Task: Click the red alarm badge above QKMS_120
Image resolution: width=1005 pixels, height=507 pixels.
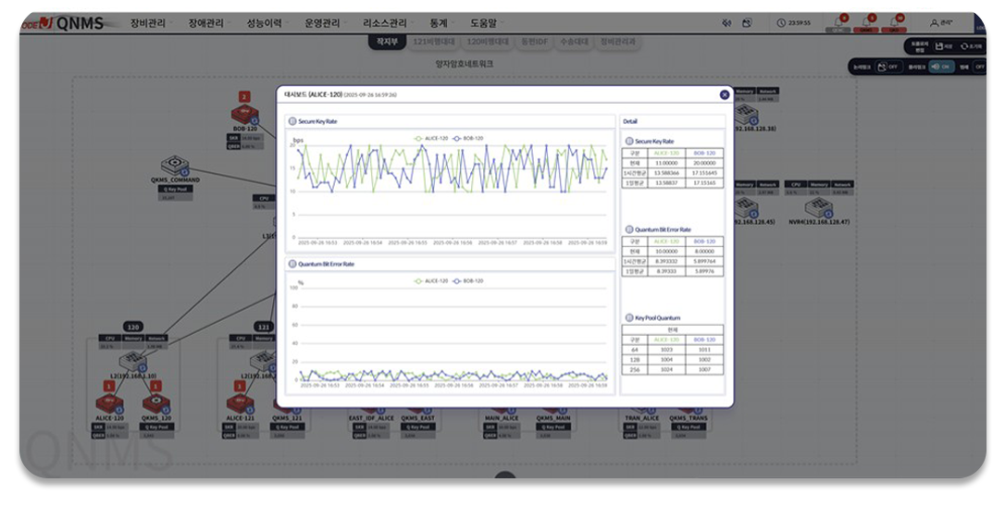Action: tap(155, 386)
